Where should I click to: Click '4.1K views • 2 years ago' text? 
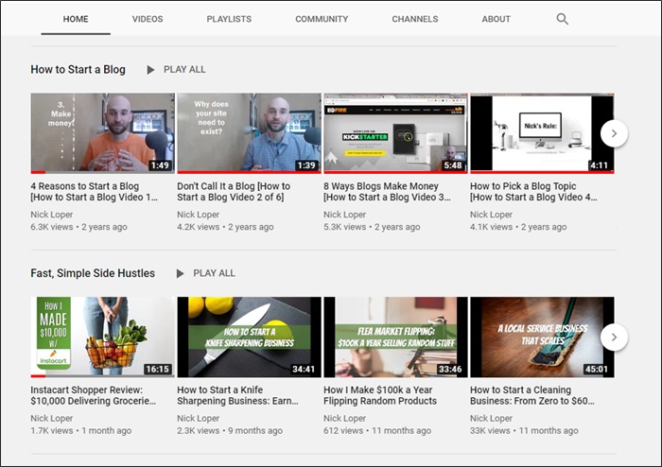tap(518, 227)
